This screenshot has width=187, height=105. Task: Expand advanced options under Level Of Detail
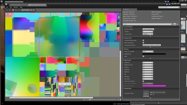click(150, 36)
